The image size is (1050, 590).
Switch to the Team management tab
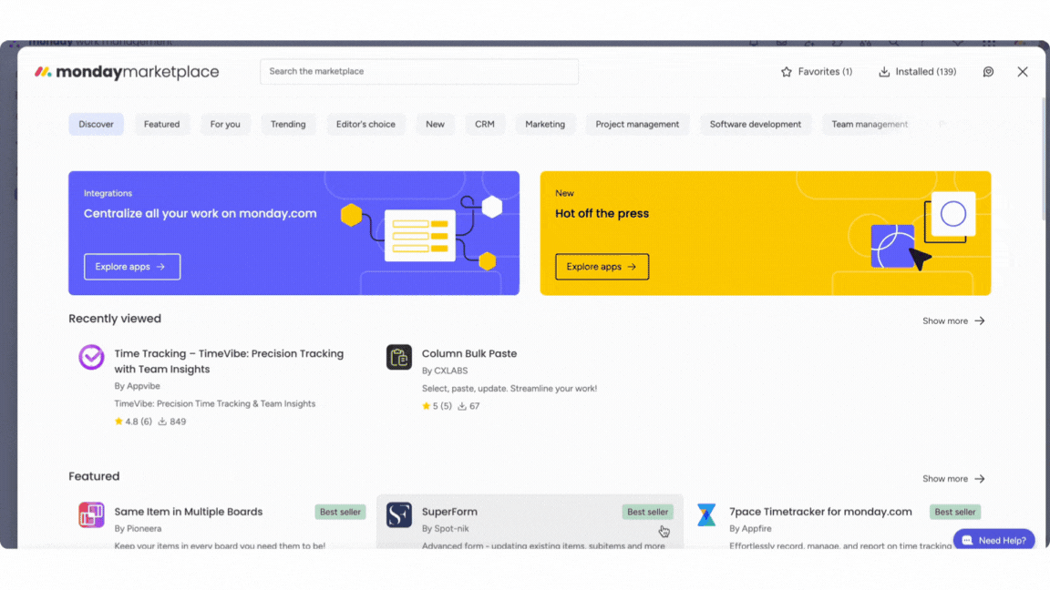[x=870, y=125]
